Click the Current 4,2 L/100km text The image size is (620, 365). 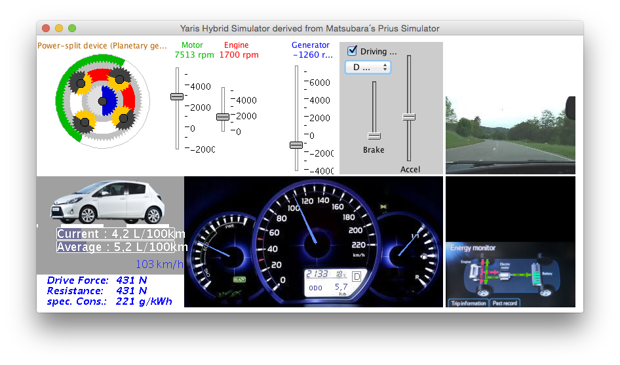tap(121, 234)
